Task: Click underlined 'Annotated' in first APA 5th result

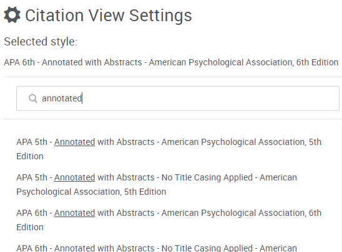Action: (75, 142)
